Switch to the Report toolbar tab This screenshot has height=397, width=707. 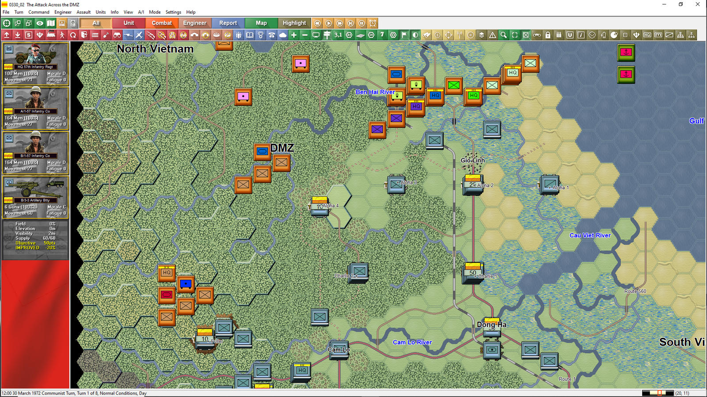228,23
